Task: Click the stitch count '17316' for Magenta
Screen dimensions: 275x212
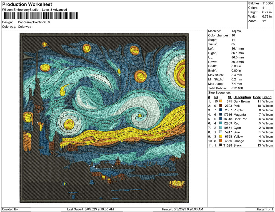Action: (227, 115)
